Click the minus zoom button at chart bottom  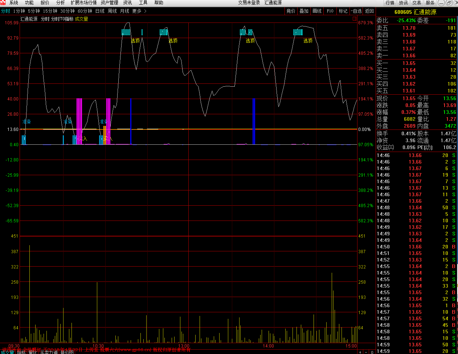click(366, 352)
